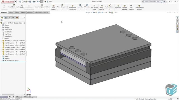Switch to the Sketch tab
Screen dimensions: 179x100
click(x=17, y=12)
